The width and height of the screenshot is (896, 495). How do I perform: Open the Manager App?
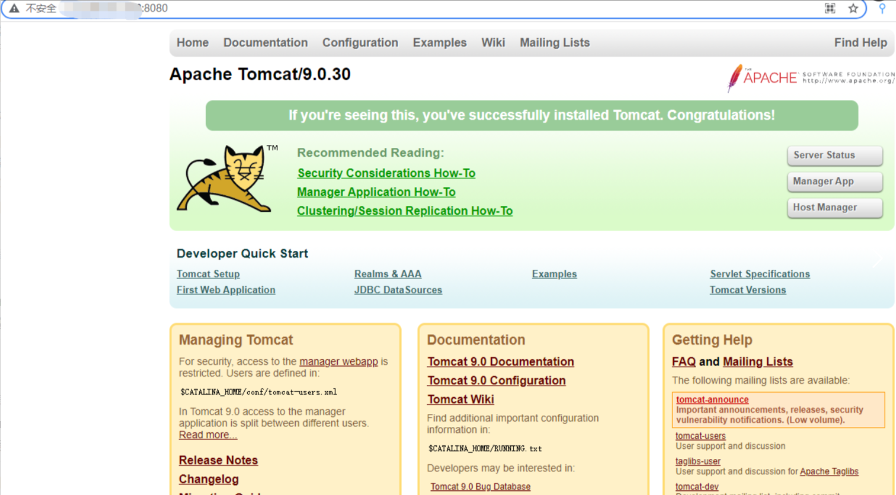tap(833, 181)
